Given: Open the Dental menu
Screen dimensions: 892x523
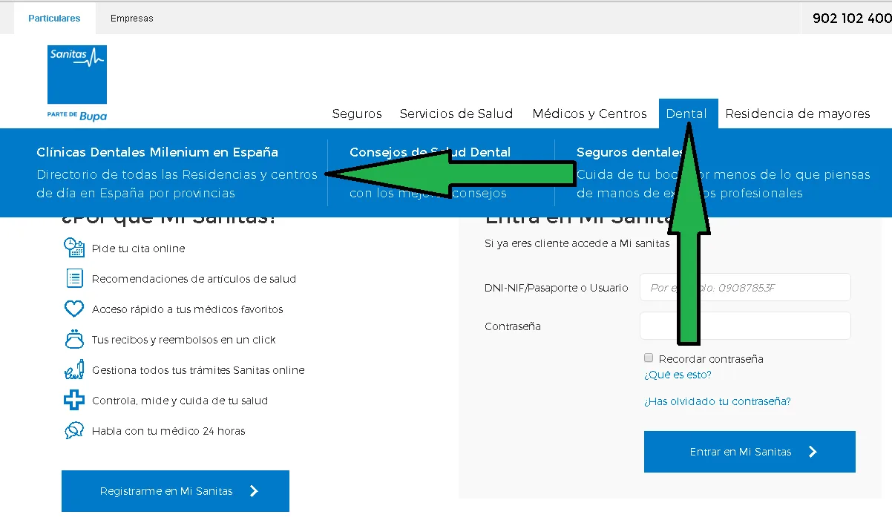Looking at the screenshot, I should [x=687, y=114].
